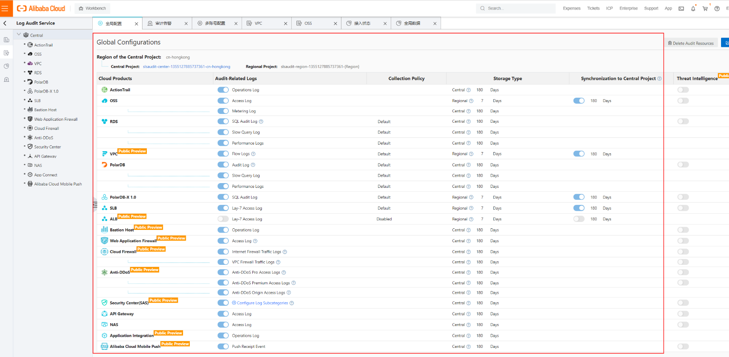Open the top document icon in the left rail
The image size is (729, 357).
[6, 40]
